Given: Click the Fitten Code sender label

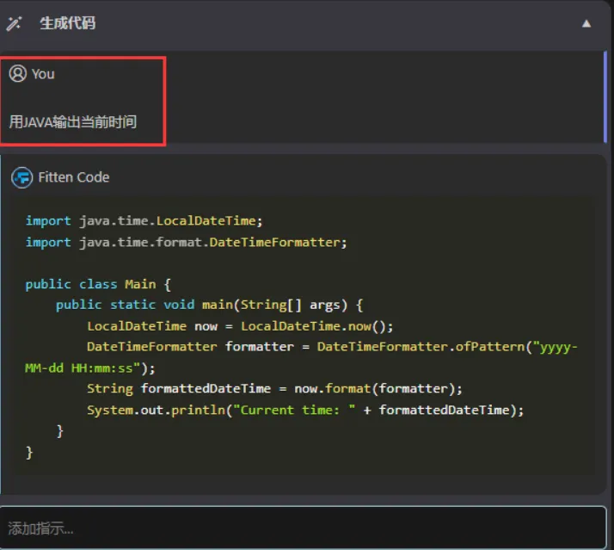Looking at the screenshot, I should coord(74,177).
